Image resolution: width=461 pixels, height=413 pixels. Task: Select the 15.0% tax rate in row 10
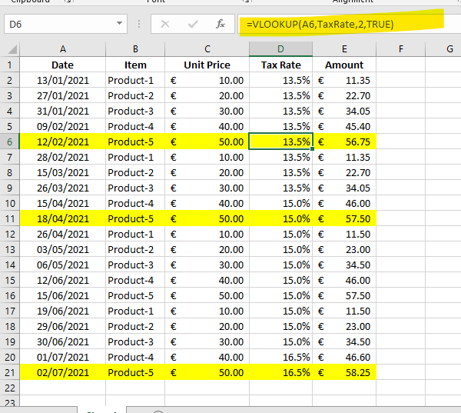(x=280, y=203)
